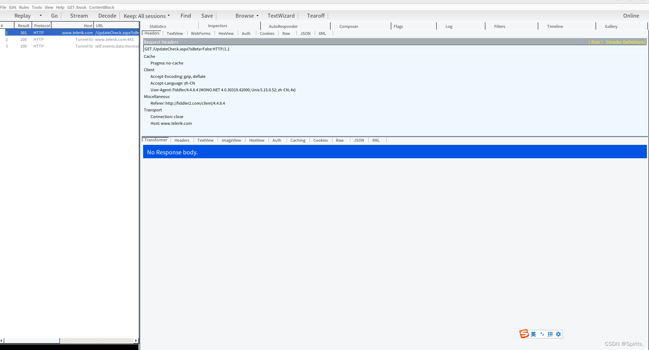This screenshot has width=649, height=350.
Task: Select the request Cookies inspector tab
Action: 267,33
